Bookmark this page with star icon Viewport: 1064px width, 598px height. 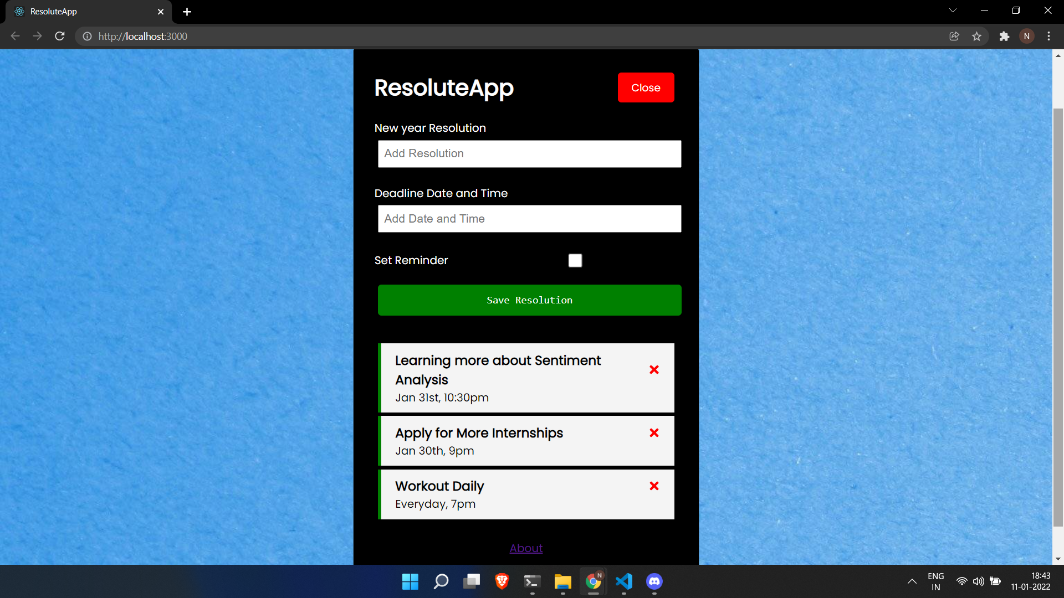(976, 37)
